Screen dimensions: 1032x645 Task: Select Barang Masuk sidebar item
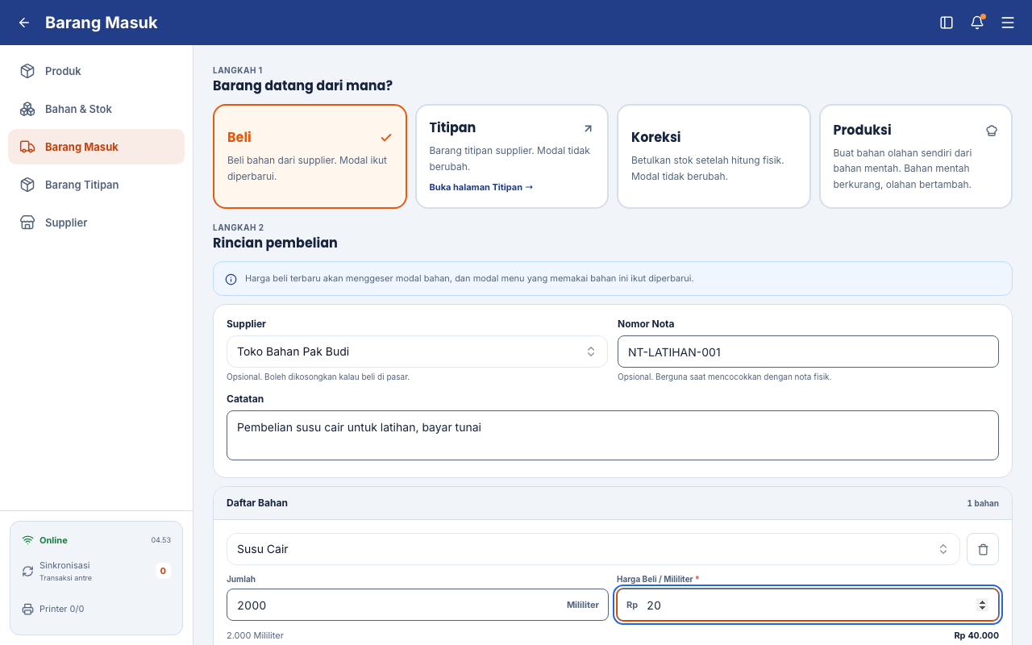[x=97, y=147]
